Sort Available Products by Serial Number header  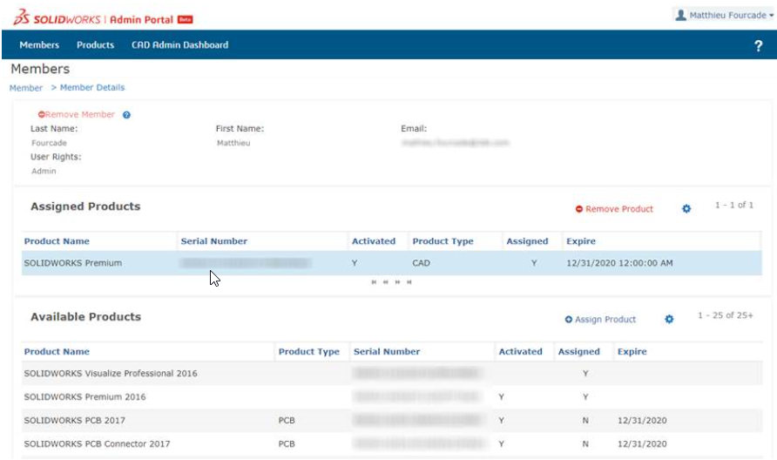387,352
